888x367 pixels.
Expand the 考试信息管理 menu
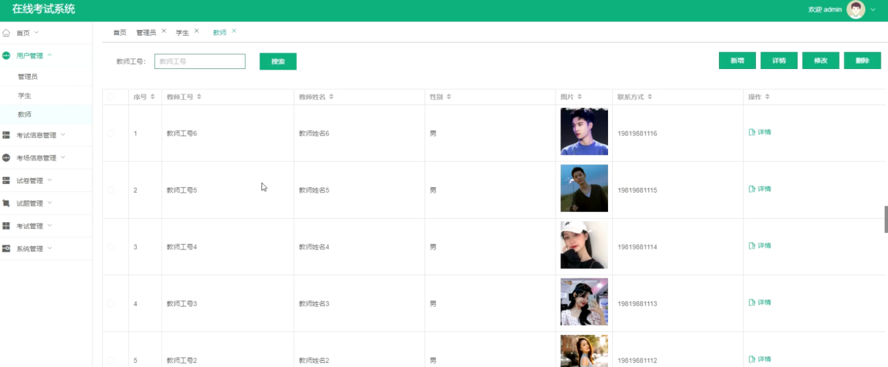coord(63,135)
